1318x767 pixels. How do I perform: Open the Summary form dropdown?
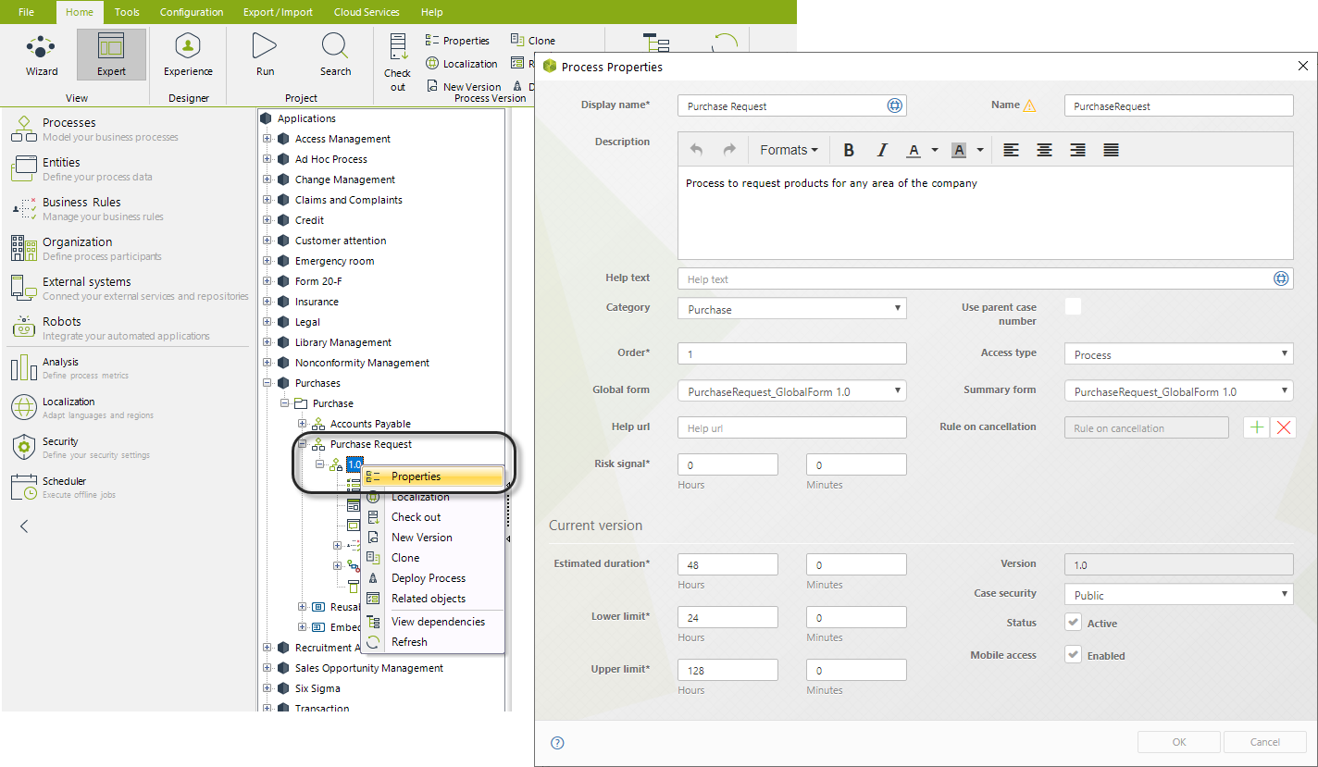pyautogui.click(x=1179, y=391)
